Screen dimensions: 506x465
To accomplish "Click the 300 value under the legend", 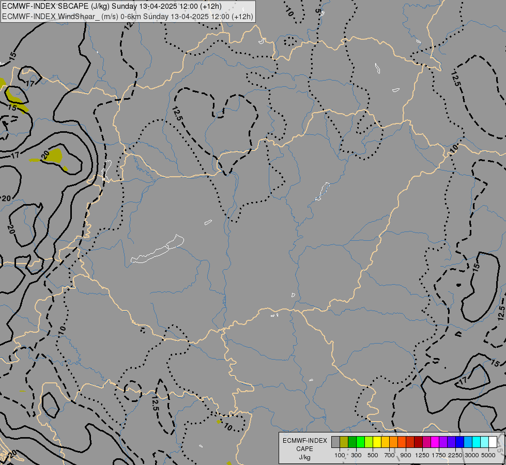I will click(x=356, y=455).
